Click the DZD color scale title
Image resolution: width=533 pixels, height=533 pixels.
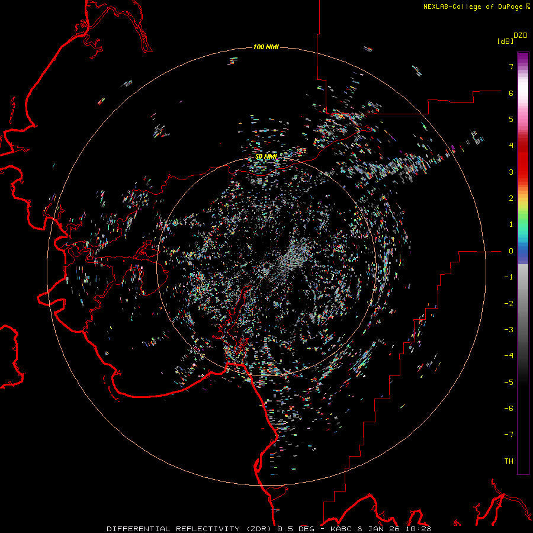pos(521,36)
